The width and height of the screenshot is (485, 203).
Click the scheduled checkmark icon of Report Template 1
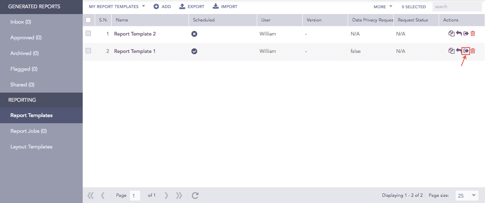(x=194, y=51)
